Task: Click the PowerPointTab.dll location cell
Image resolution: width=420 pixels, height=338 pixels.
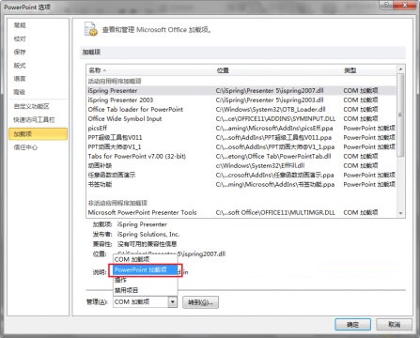Action: pos(273,157)
